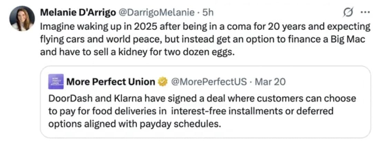Click the Grok explain-post icon
The height and width of the screenshot is (143, 383).
point(347,12)
